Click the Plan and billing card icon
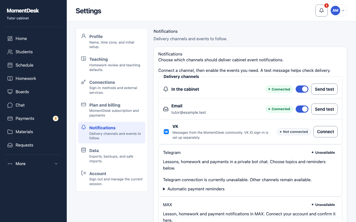The image size is (356, 222). click(83, 105)
